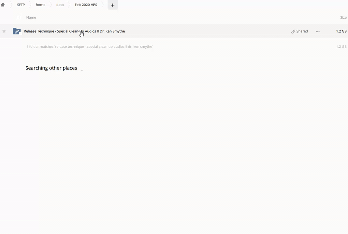Viewport: 348px width, 234px height.
Task: Click the shared folder icon for Release Technique
Action: pyautogui.click(x=17, y=31)
